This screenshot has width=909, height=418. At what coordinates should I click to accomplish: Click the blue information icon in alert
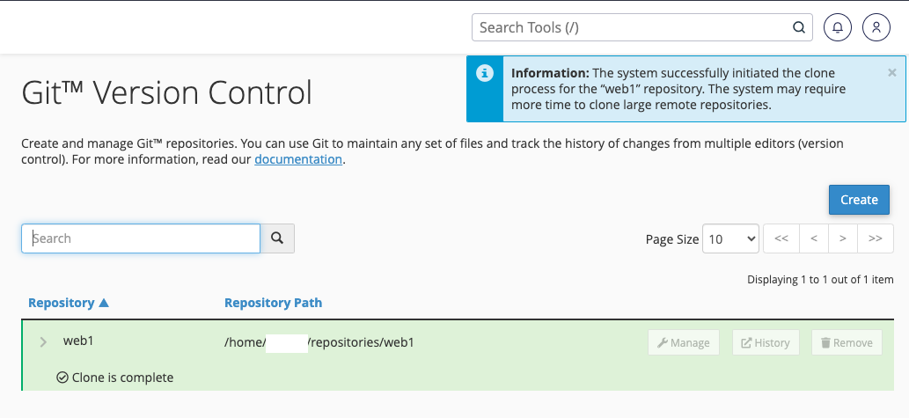point(484,73)
